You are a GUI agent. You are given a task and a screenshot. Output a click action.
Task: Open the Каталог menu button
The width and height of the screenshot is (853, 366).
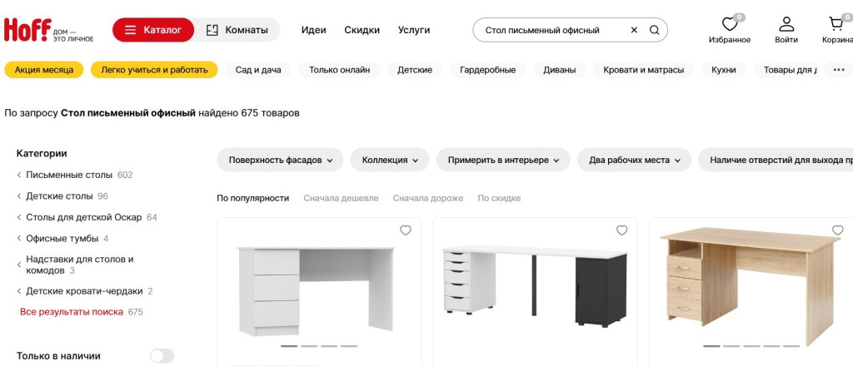(153, 30)
